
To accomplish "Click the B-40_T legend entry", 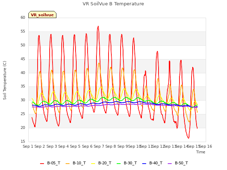I will point(152,163).
